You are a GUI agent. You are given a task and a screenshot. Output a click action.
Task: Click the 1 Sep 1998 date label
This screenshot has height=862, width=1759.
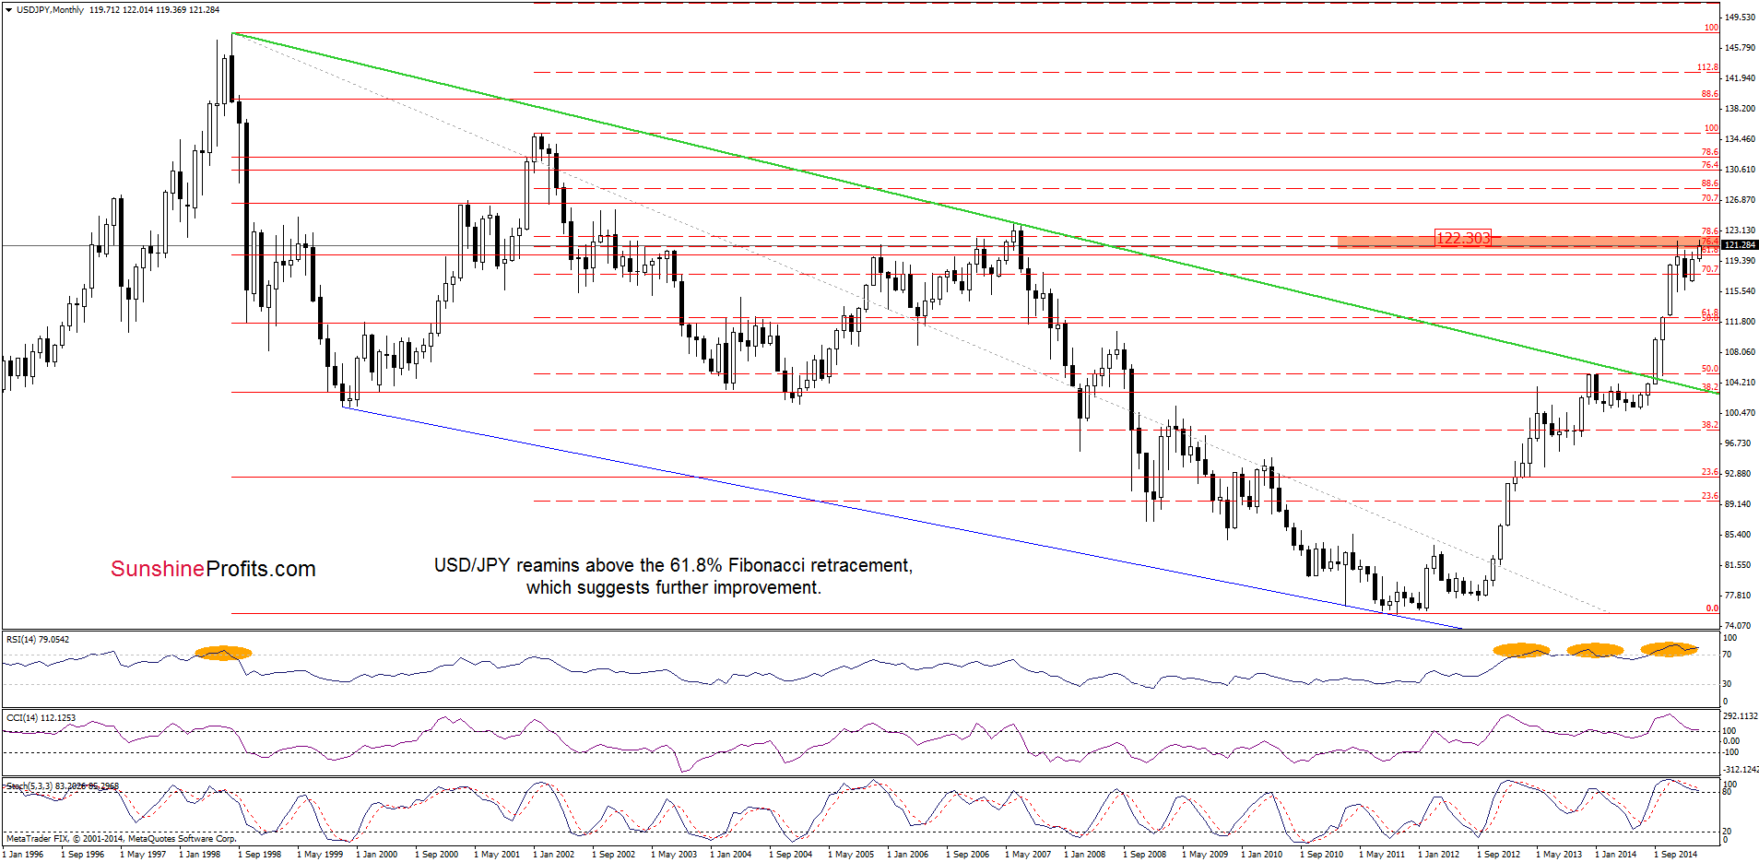pyautogui.click(x=260, y=855)
